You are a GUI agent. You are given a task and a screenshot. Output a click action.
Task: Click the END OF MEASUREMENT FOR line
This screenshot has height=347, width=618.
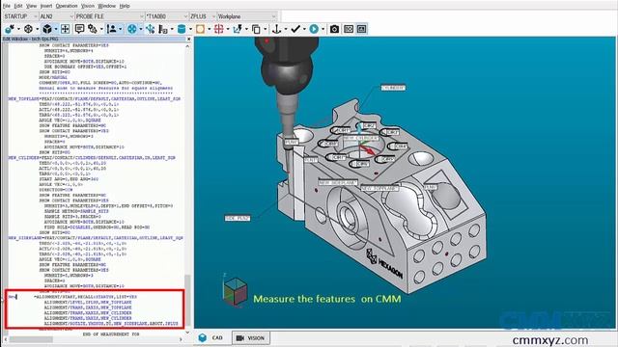(x=111, y=334)
